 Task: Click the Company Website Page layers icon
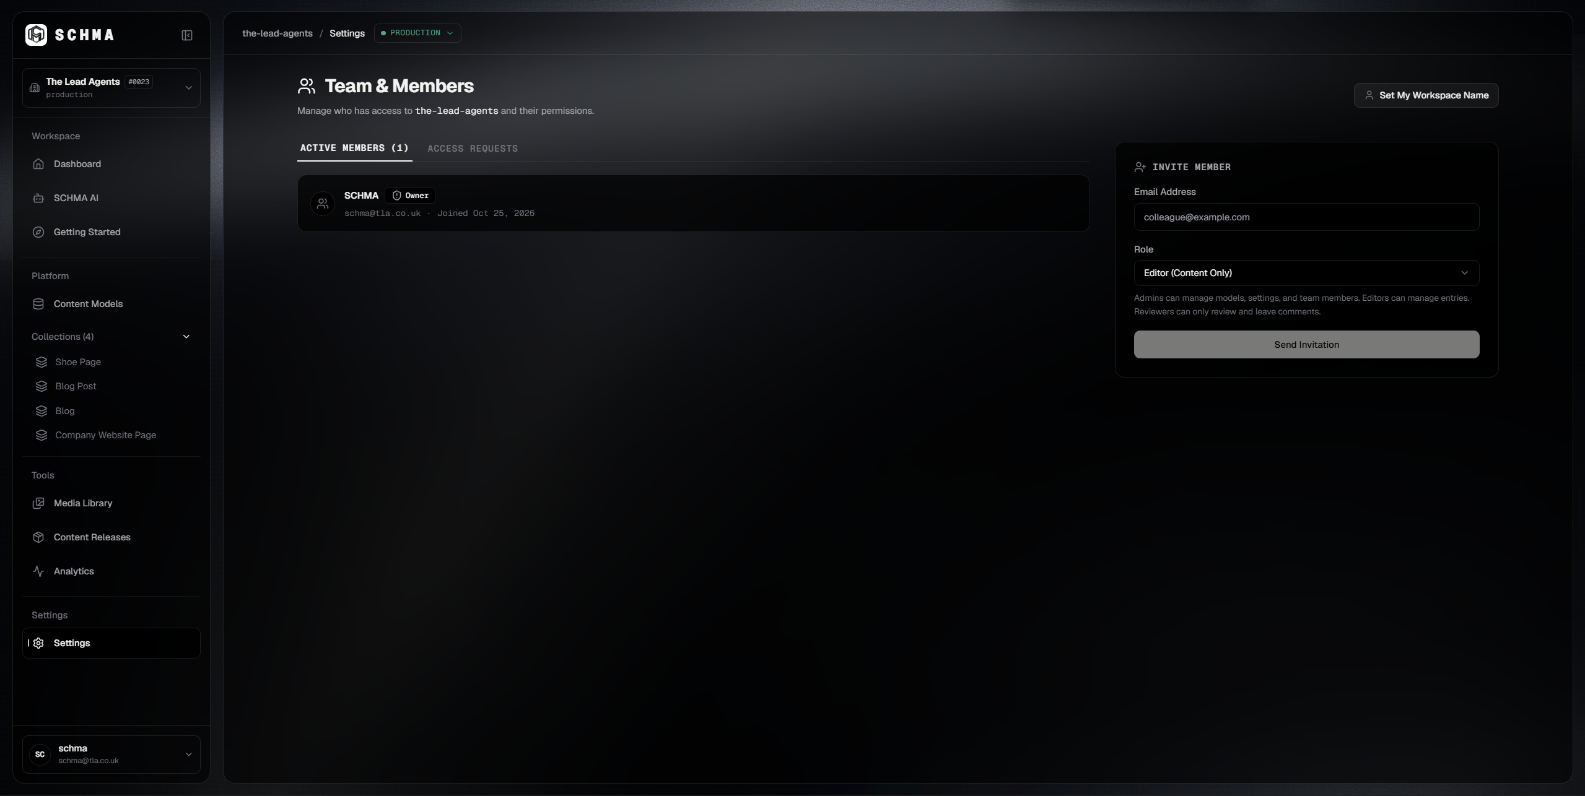[41, 435]
